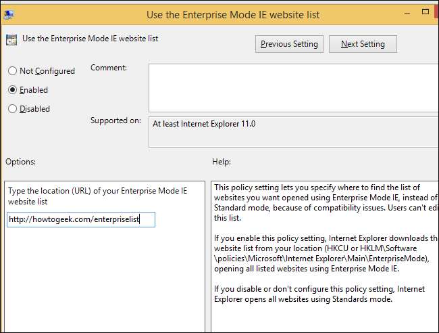Set the policy to Disabled

point(12,109)
